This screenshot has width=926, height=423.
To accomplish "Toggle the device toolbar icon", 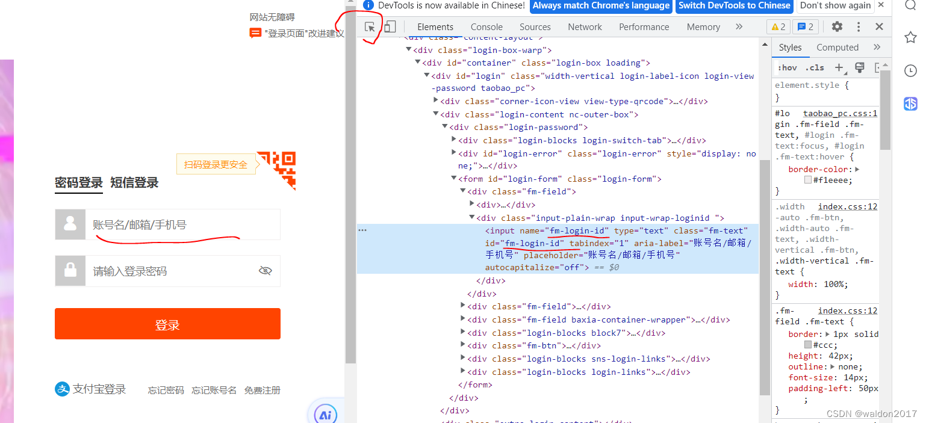I will (390, 27).
